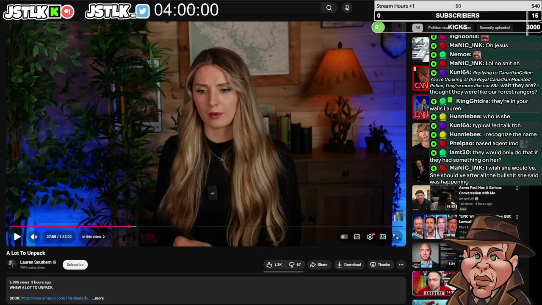Screen dimensions: 542x305
Task: Click the green X beside 'Oh jesus' message
Action: coord(434,45)
